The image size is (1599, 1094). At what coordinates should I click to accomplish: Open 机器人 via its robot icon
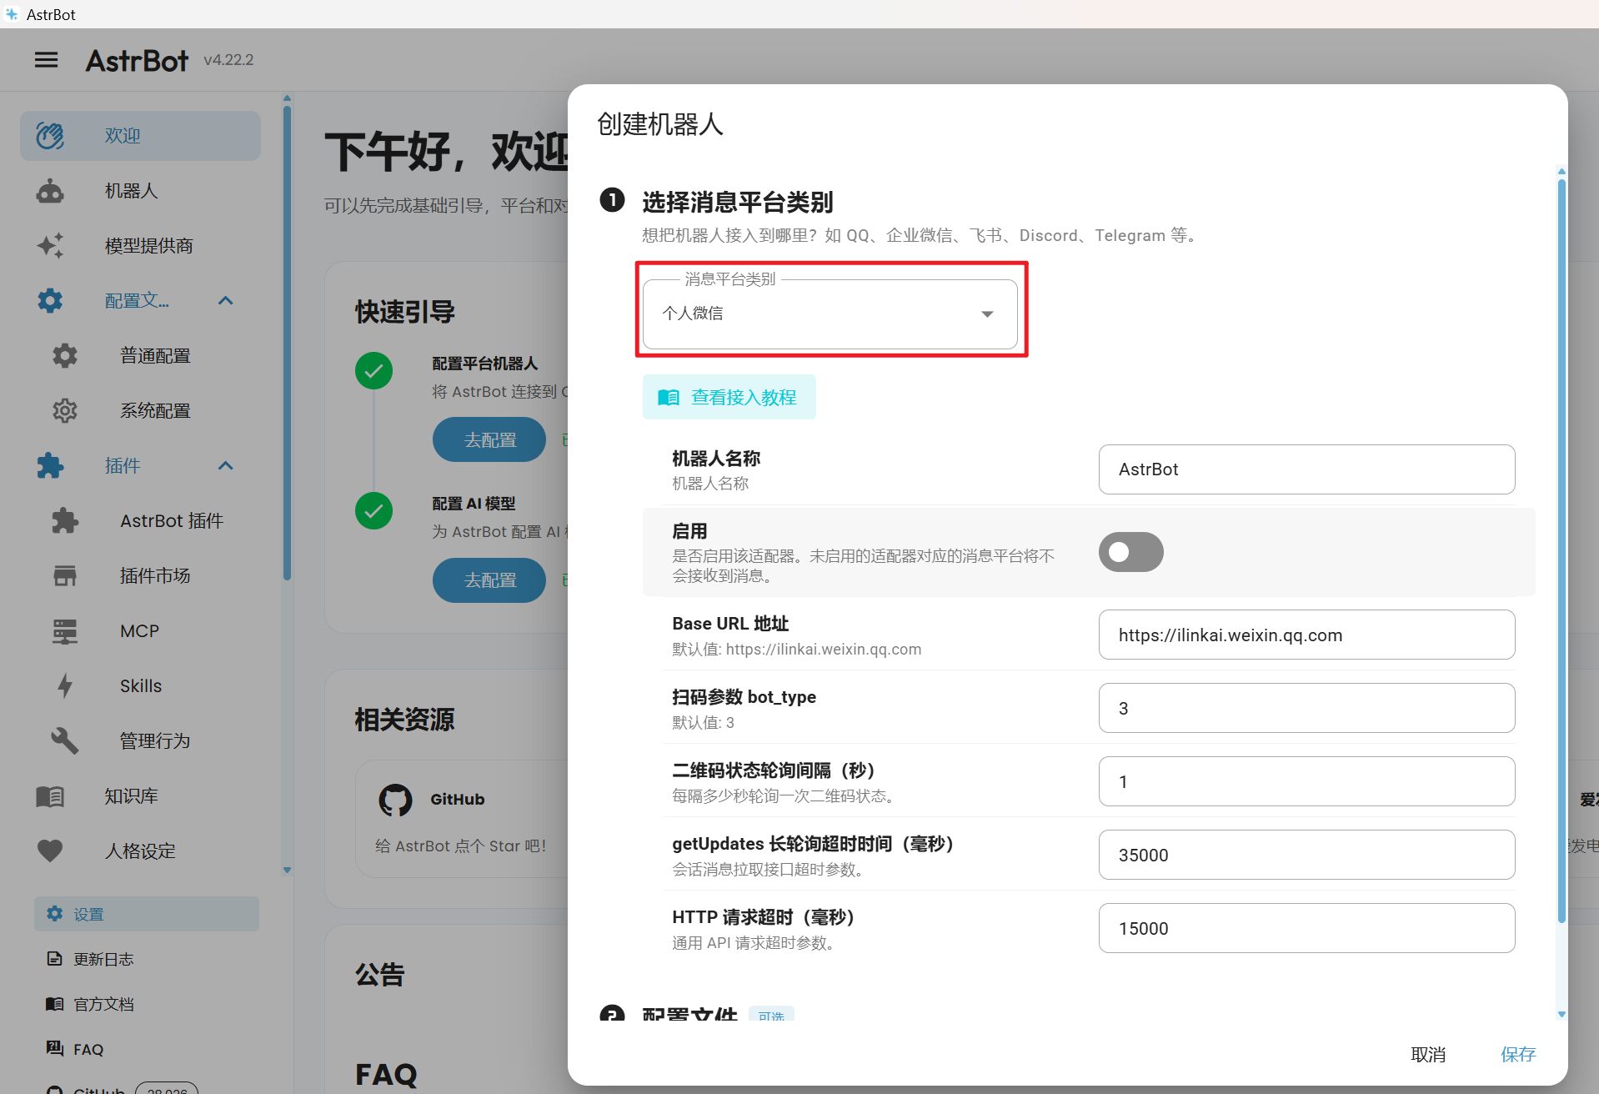tap(50, 191)
